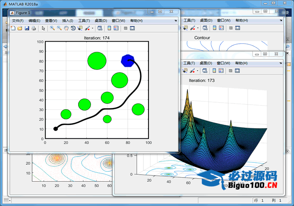Show plot tools in Iteration 173 window

(237, 71)
